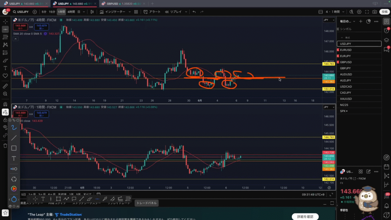This screenshot has width=391, height=220.
Task: Open watchlist panel icon in right sidebar
Action: pyautogui.click(x=386, y=21)
